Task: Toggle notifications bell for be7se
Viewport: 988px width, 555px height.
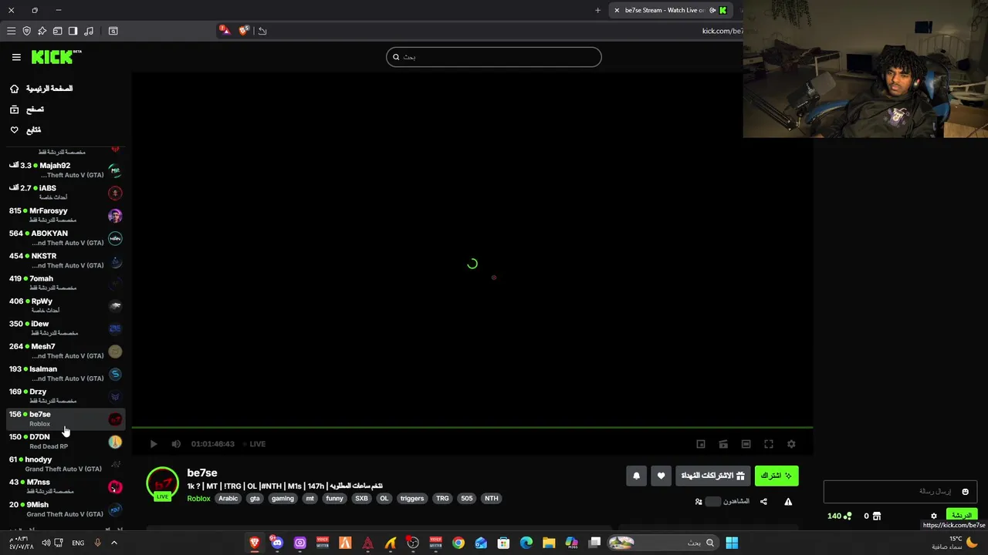Action: (x=636, y=476)
